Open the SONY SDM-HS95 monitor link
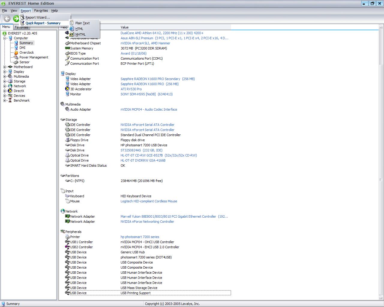This screenshot has width=384, height=307. 146,94
